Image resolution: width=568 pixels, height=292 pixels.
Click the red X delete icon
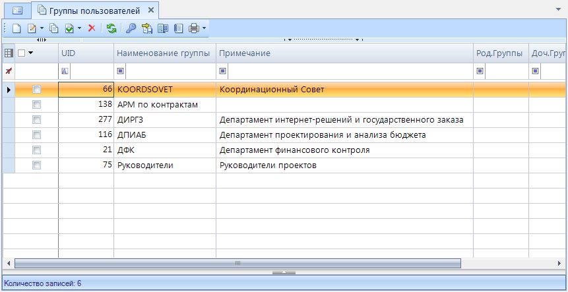click(92, 28)
